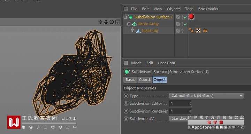
Task: Select the Object tab
Action: pos(160,80)
